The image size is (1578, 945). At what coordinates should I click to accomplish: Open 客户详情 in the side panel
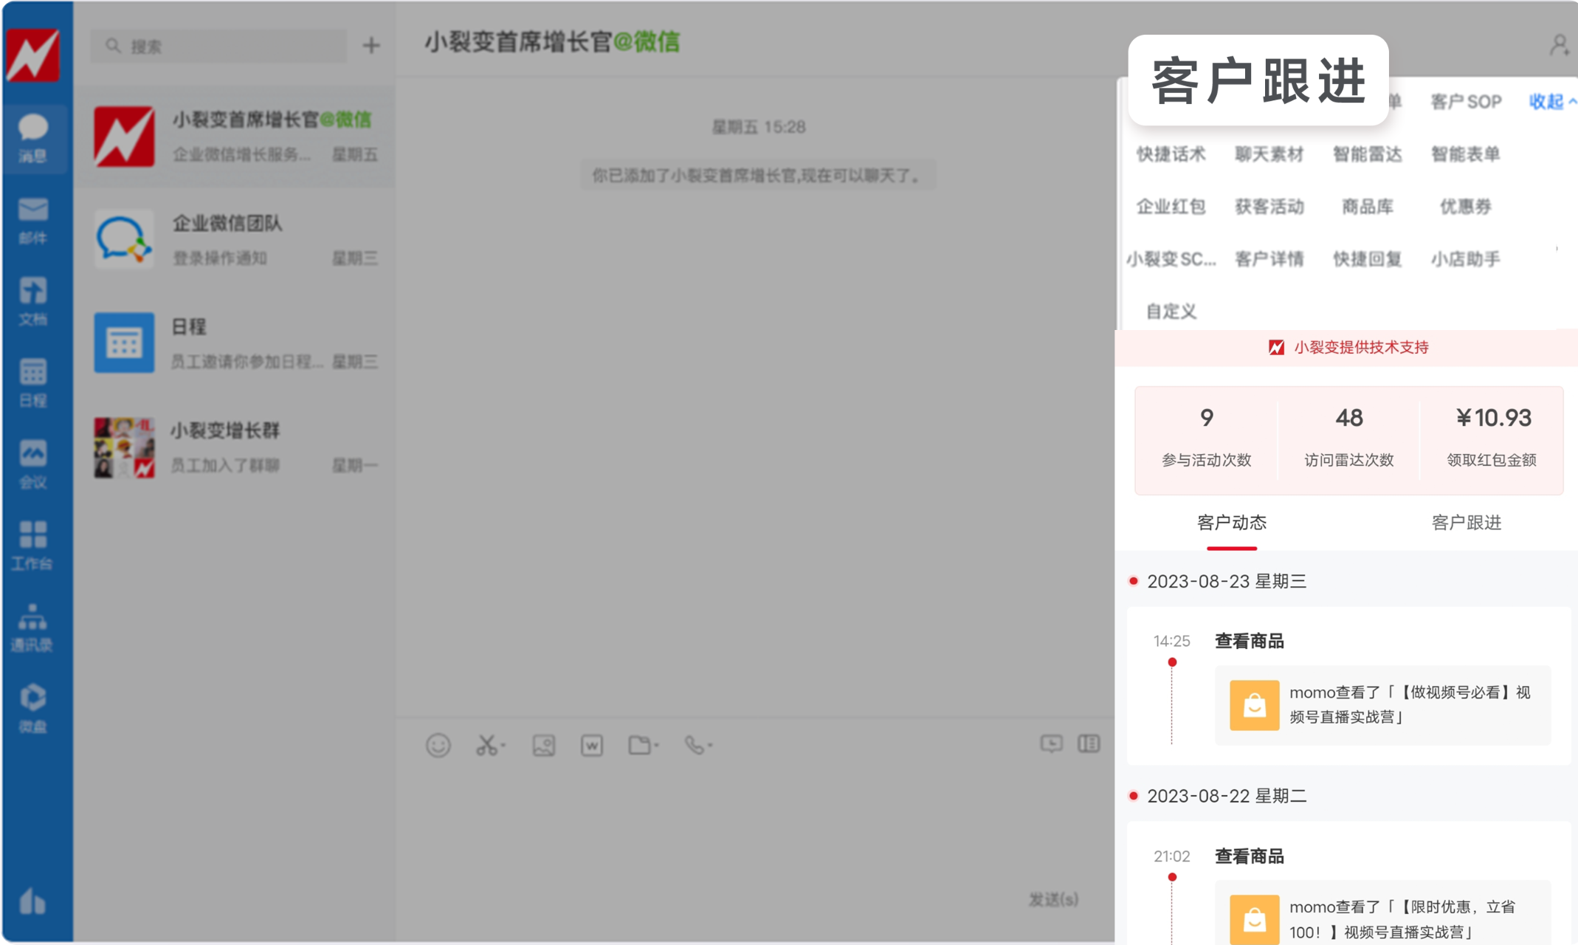tap(1269, 259)
